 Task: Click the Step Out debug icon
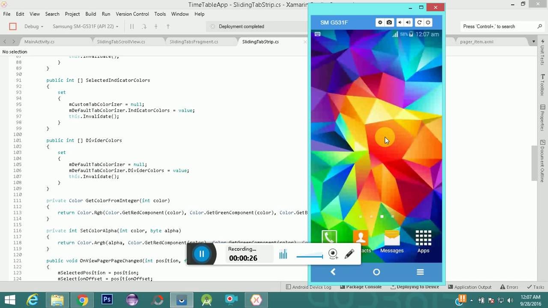[168, 27]
